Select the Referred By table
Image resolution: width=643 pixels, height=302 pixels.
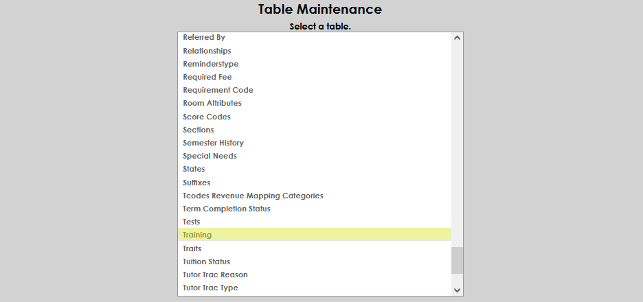pyautogui.click(x=204, y=37)
